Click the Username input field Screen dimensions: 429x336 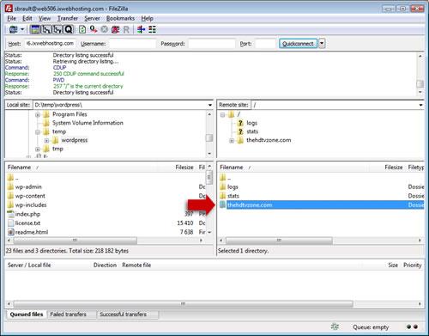[x=132, y=44]
